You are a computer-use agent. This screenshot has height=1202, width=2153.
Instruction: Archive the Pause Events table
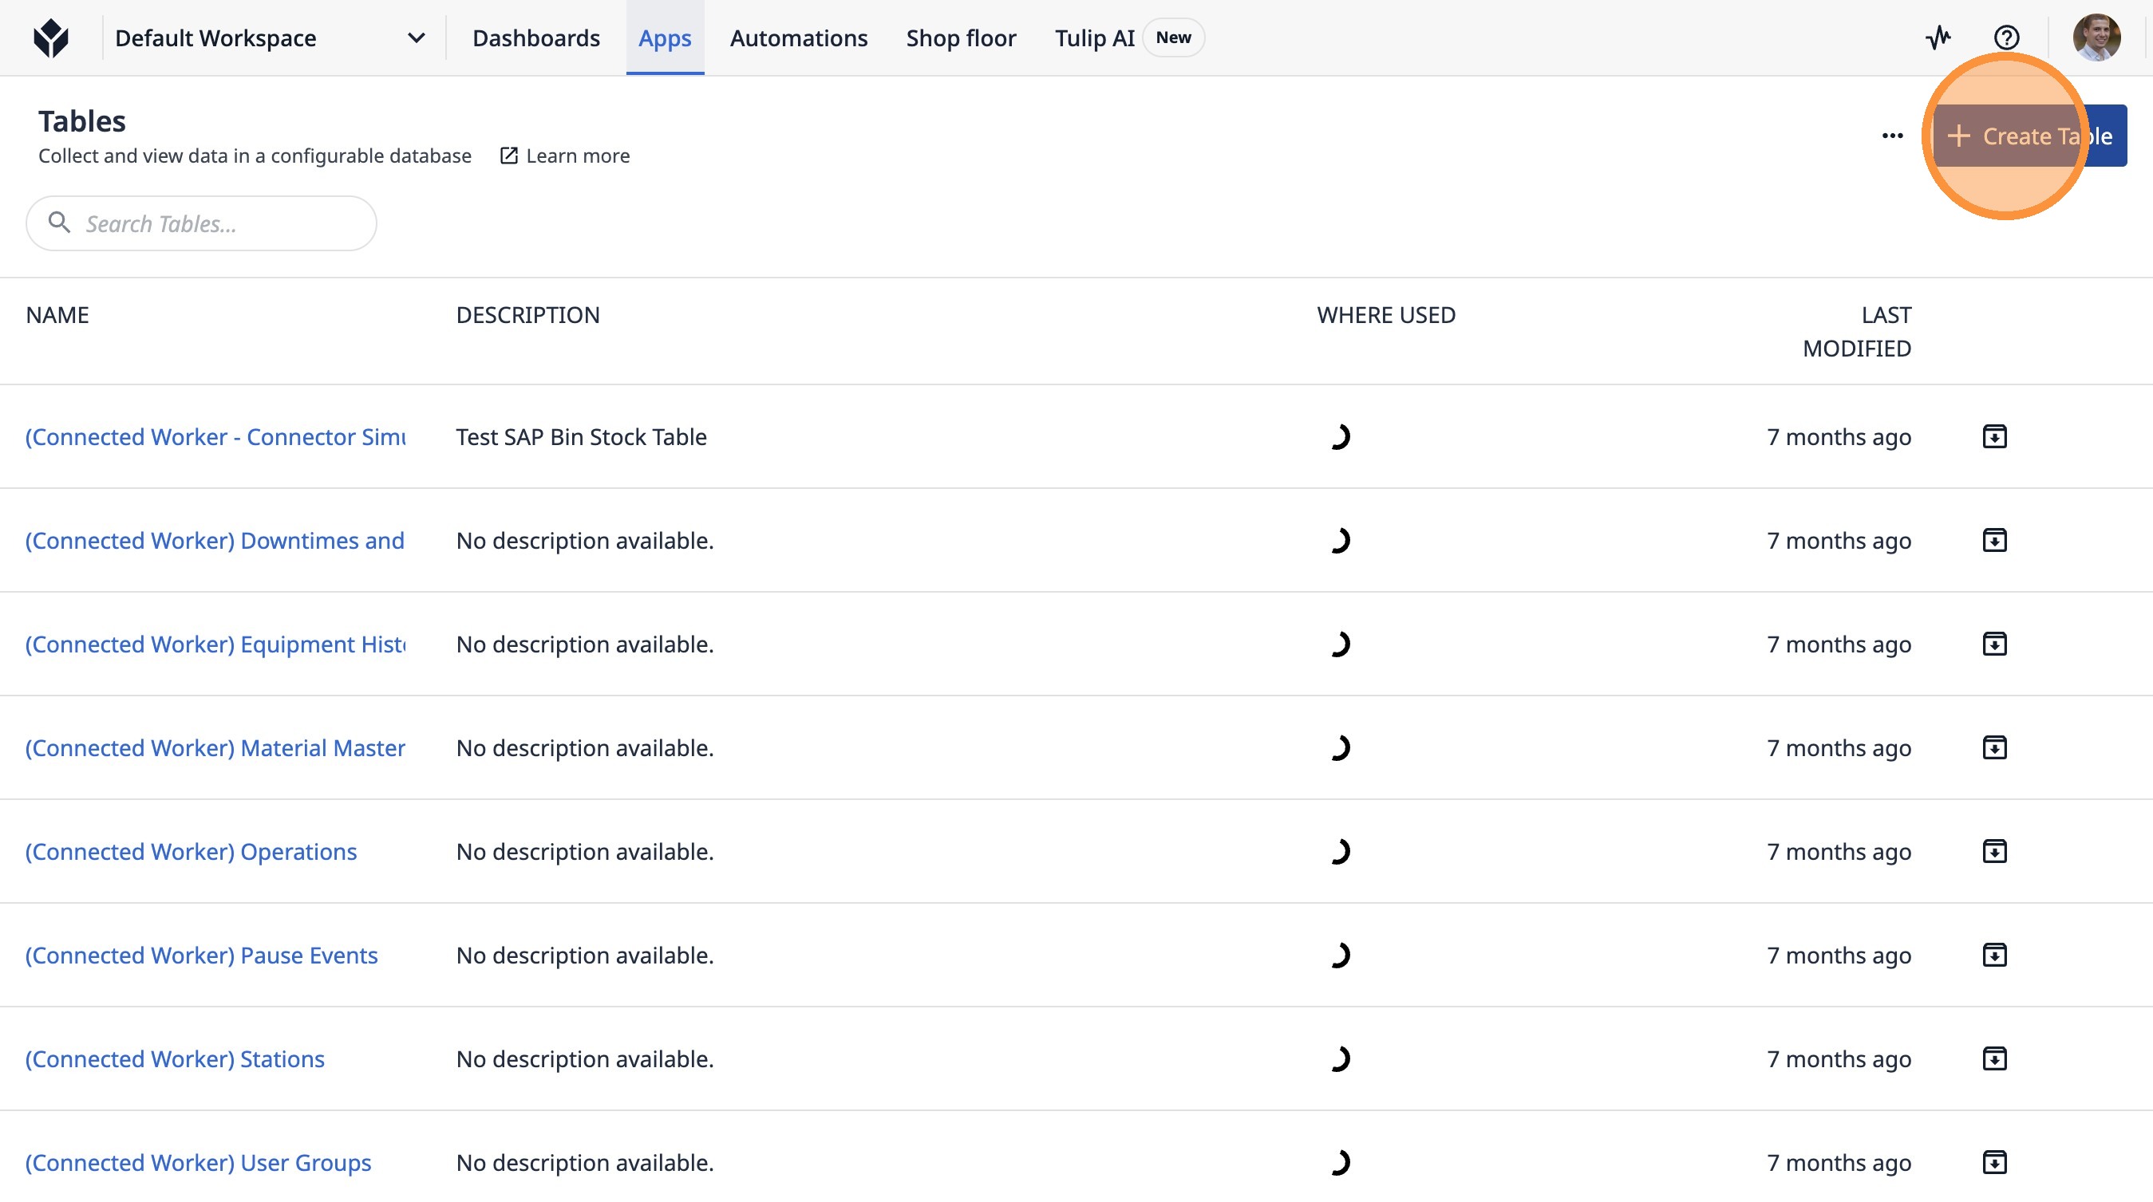click(1994, 955)
